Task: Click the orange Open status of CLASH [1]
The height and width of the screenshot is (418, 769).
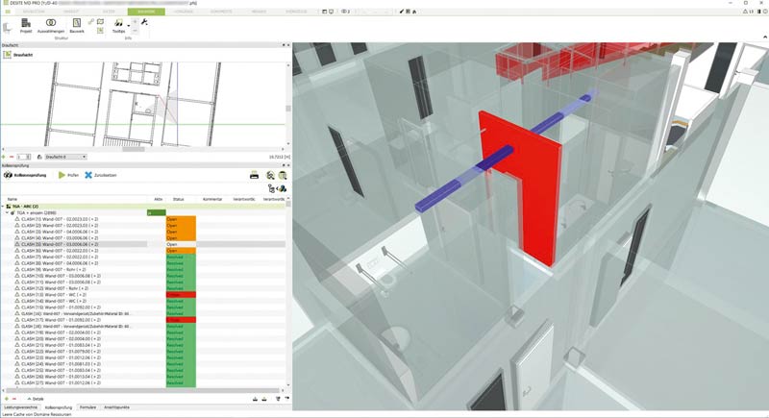Action: (181, 219)
